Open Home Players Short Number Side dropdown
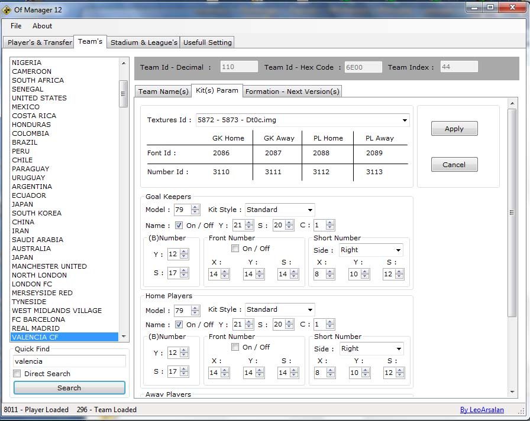Screen dimensions: 530x421 pos(398,349)
